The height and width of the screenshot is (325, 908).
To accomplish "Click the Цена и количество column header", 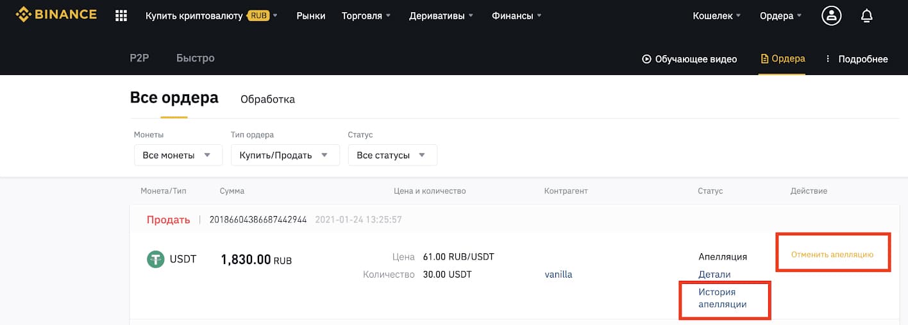I will click(x=430, y=191).
